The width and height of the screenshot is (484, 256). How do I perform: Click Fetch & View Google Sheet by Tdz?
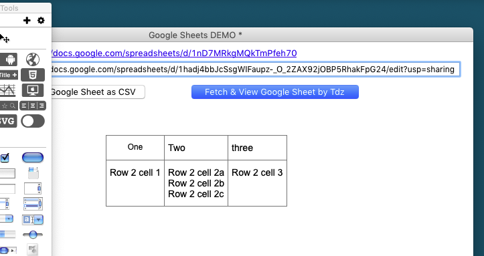click(275, 92)
